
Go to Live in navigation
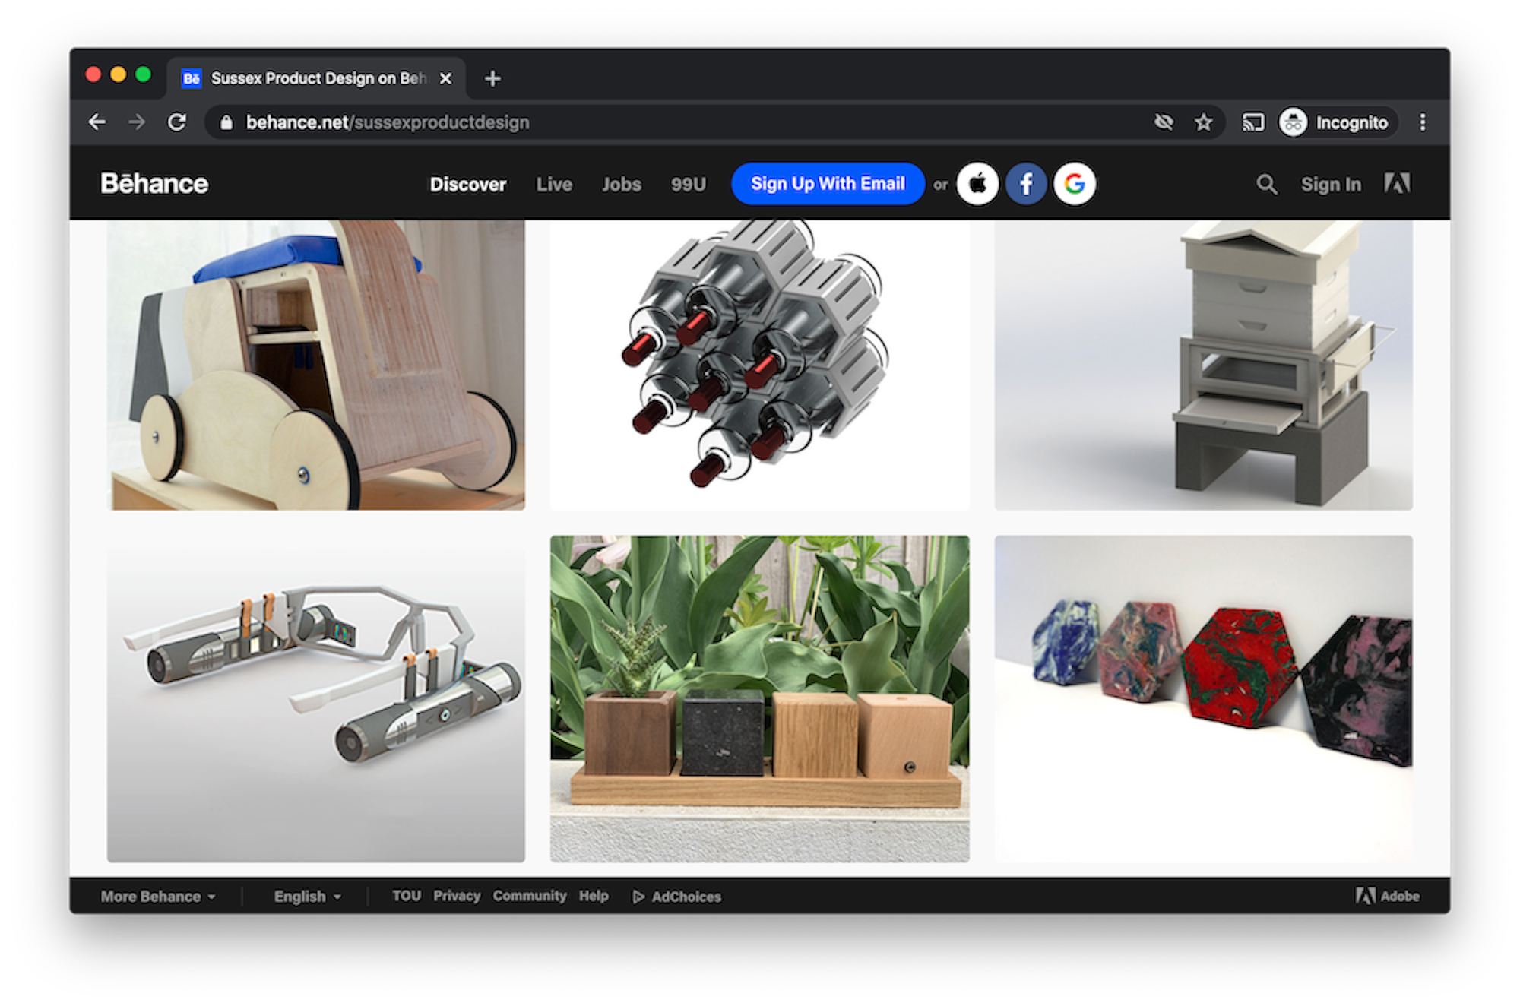point(554,185)
